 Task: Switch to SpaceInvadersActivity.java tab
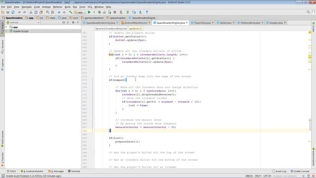[x=100, y=23]
